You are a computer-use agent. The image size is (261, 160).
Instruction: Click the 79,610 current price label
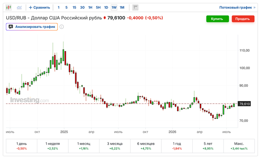pyautogui.click(x=244, y=104)
